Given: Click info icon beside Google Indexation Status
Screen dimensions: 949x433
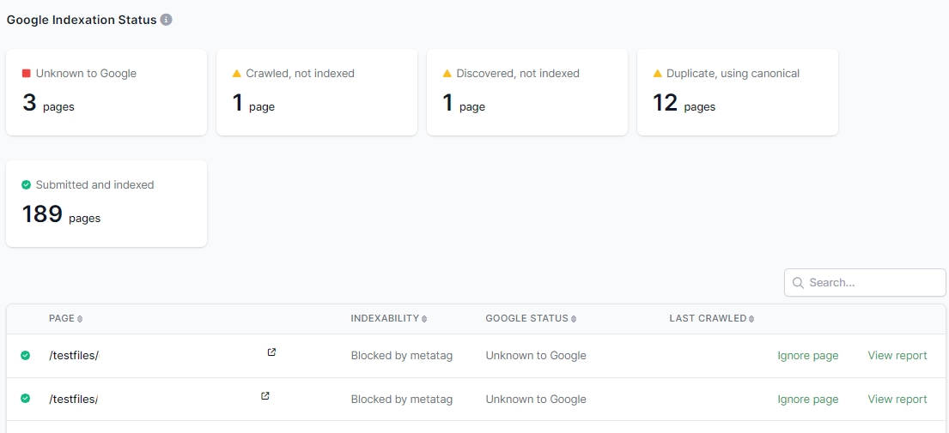Looking at the screenshot, I should click(167, 20).
